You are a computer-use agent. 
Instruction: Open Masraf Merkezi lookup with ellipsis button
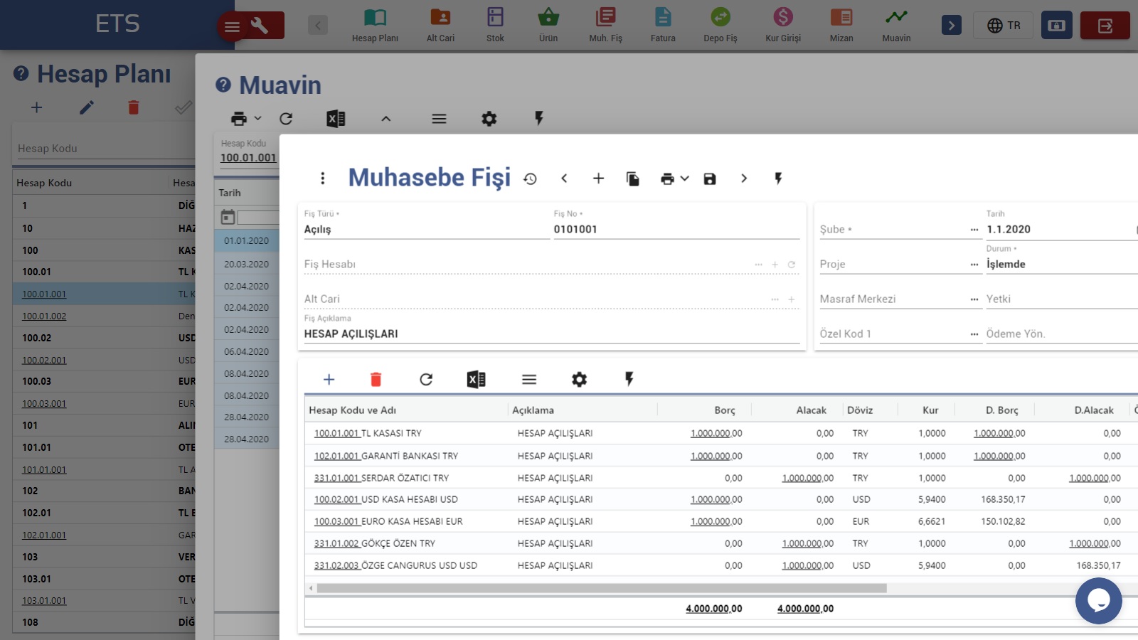pos(974,299)
